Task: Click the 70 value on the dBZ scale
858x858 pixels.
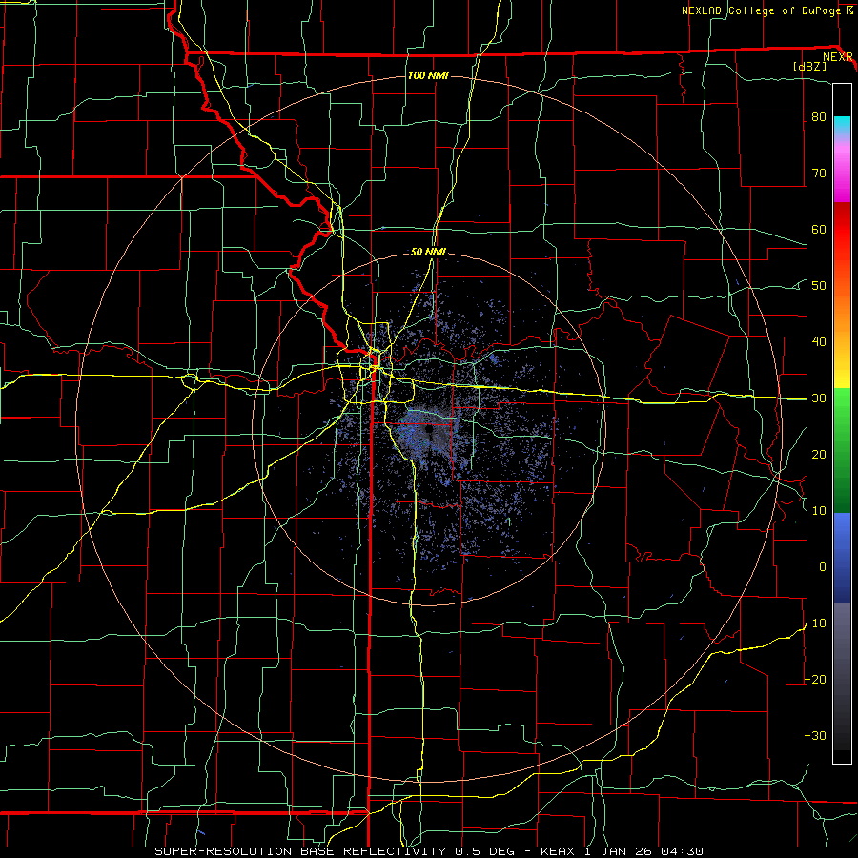Action: click(819, 173)
